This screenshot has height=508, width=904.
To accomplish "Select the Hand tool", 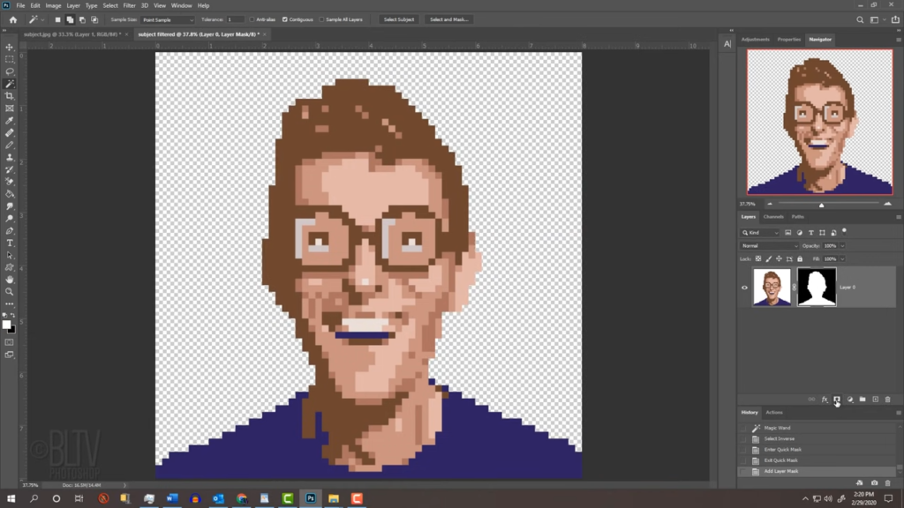I will 10,280.
